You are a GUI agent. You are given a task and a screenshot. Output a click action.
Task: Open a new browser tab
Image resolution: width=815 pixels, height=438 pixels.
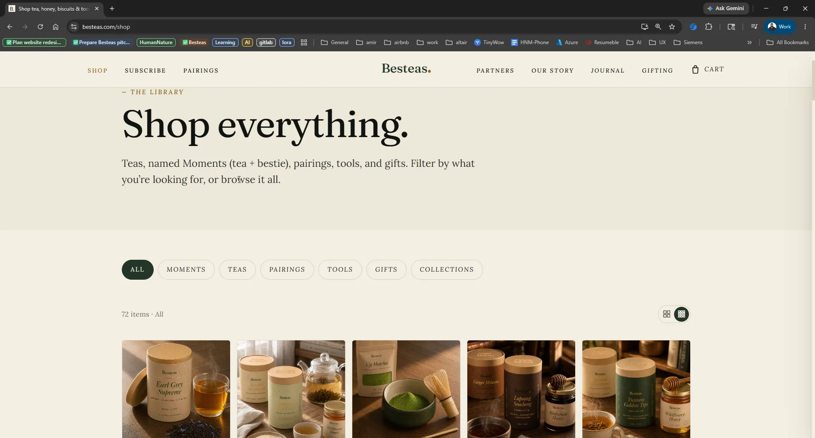tap(112, 8)
